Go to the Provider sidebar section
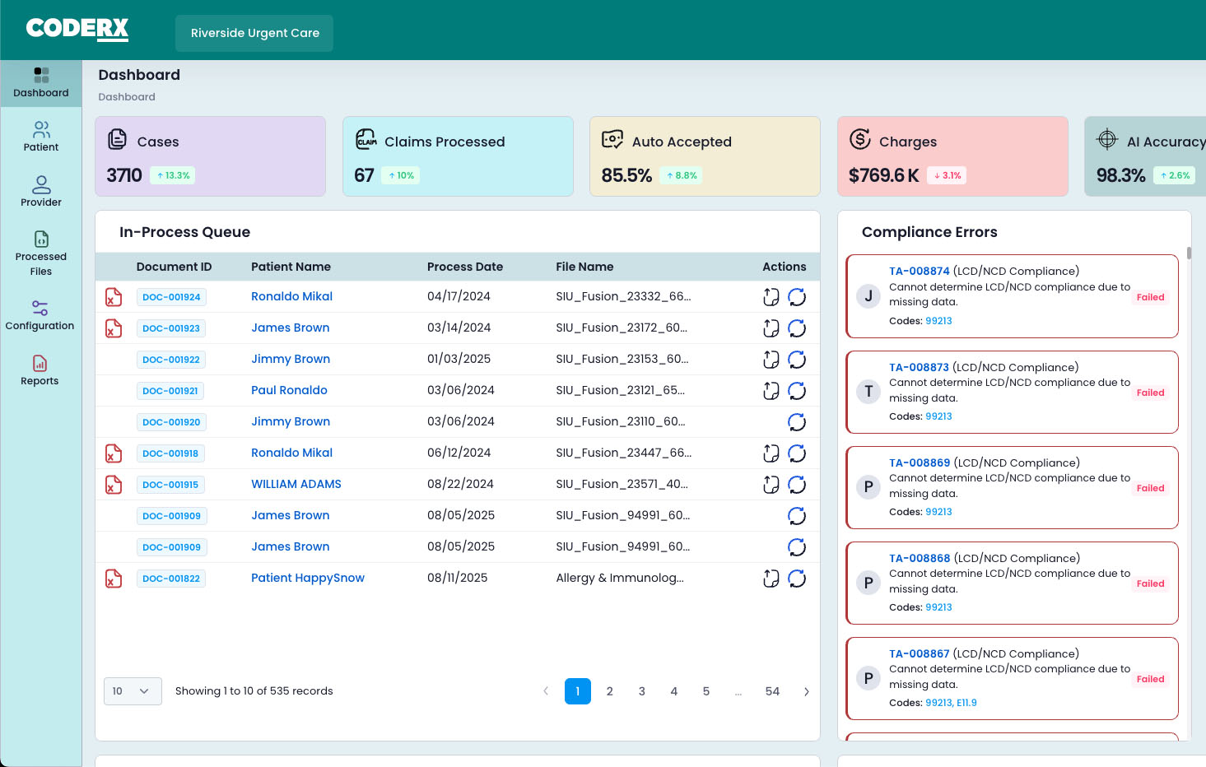Screen dimensions: 1206x767 click(x=41, y=192)
